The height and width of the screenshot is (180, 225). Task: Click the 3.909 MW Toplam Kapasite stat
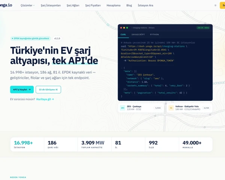pyautogui.click(x=94, y=144)
